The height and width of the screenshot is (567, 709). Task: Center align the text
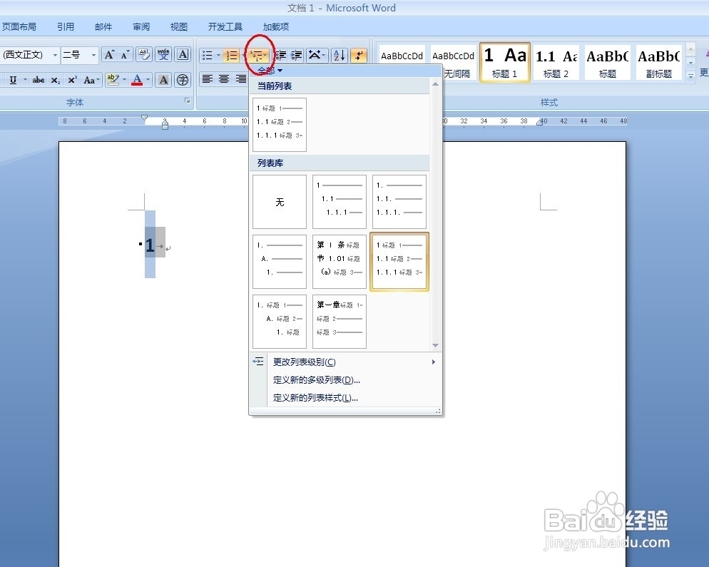(224, 79)
